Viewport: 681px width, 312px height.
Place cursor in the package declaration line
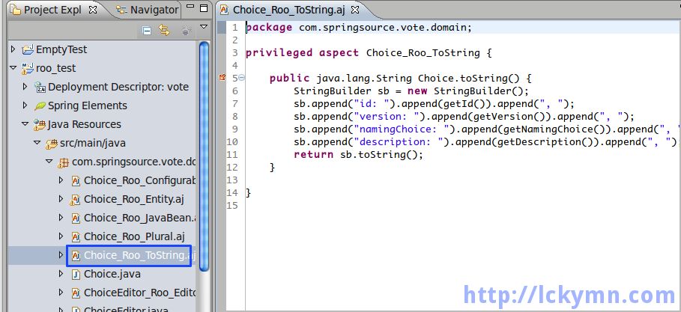pos(359,28)
